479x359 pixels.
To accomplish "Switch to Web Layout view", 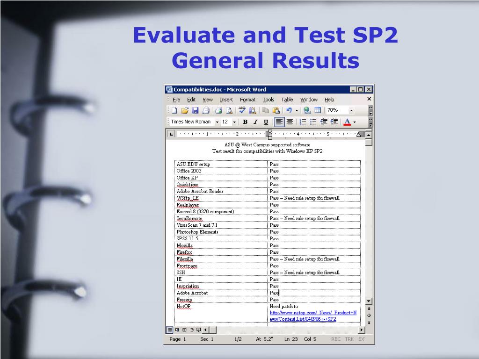I will (177, 330).
